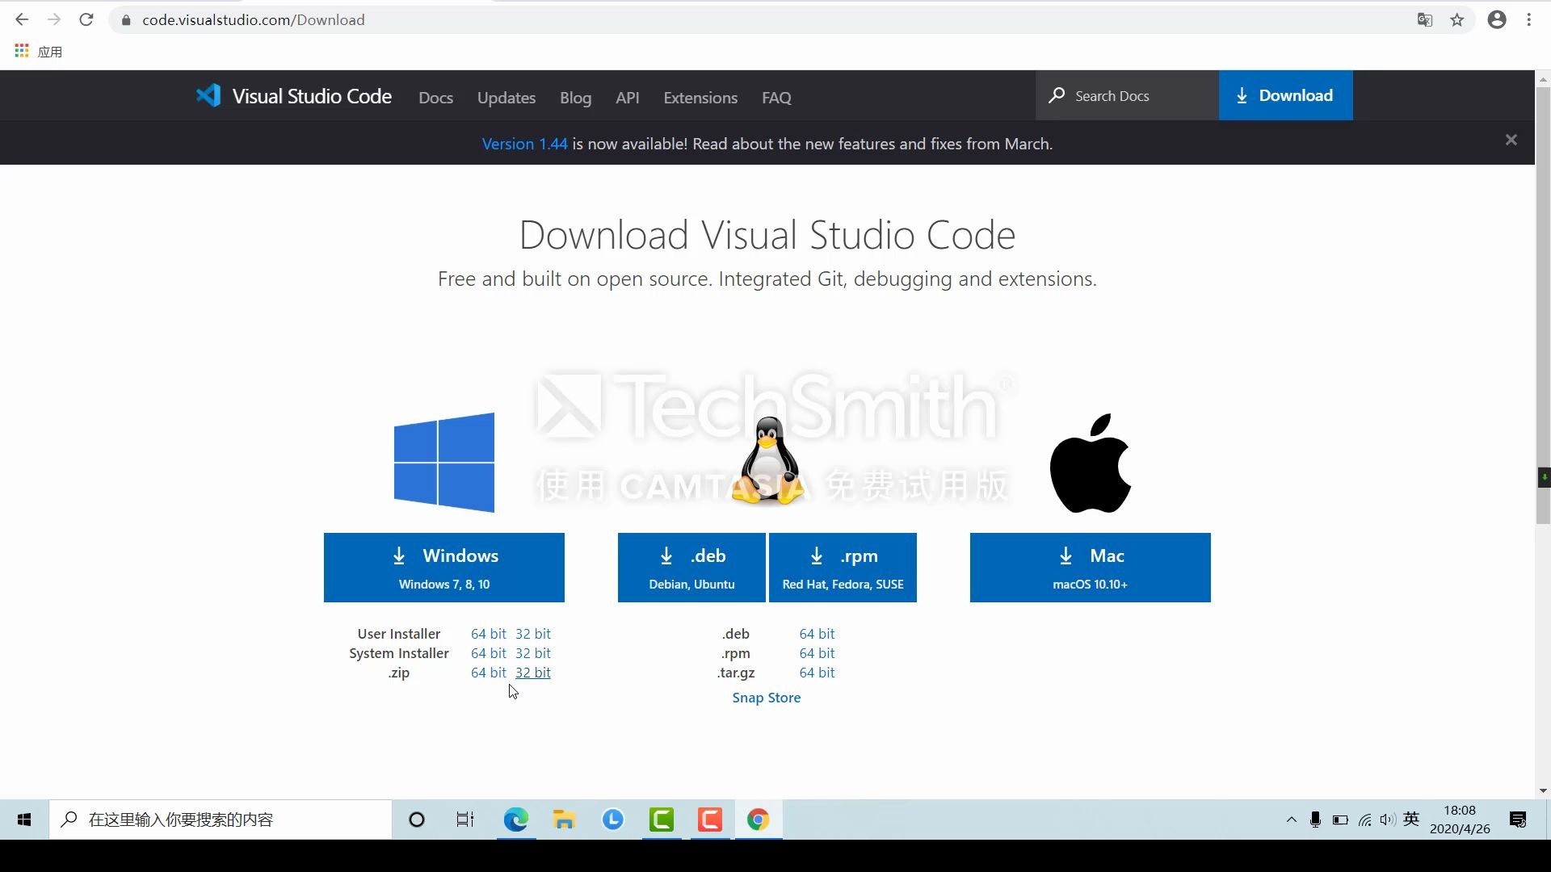Open the Version 1.44 release notes link
The width and height of the screenshot is (1551, 872).
(524, 144)
